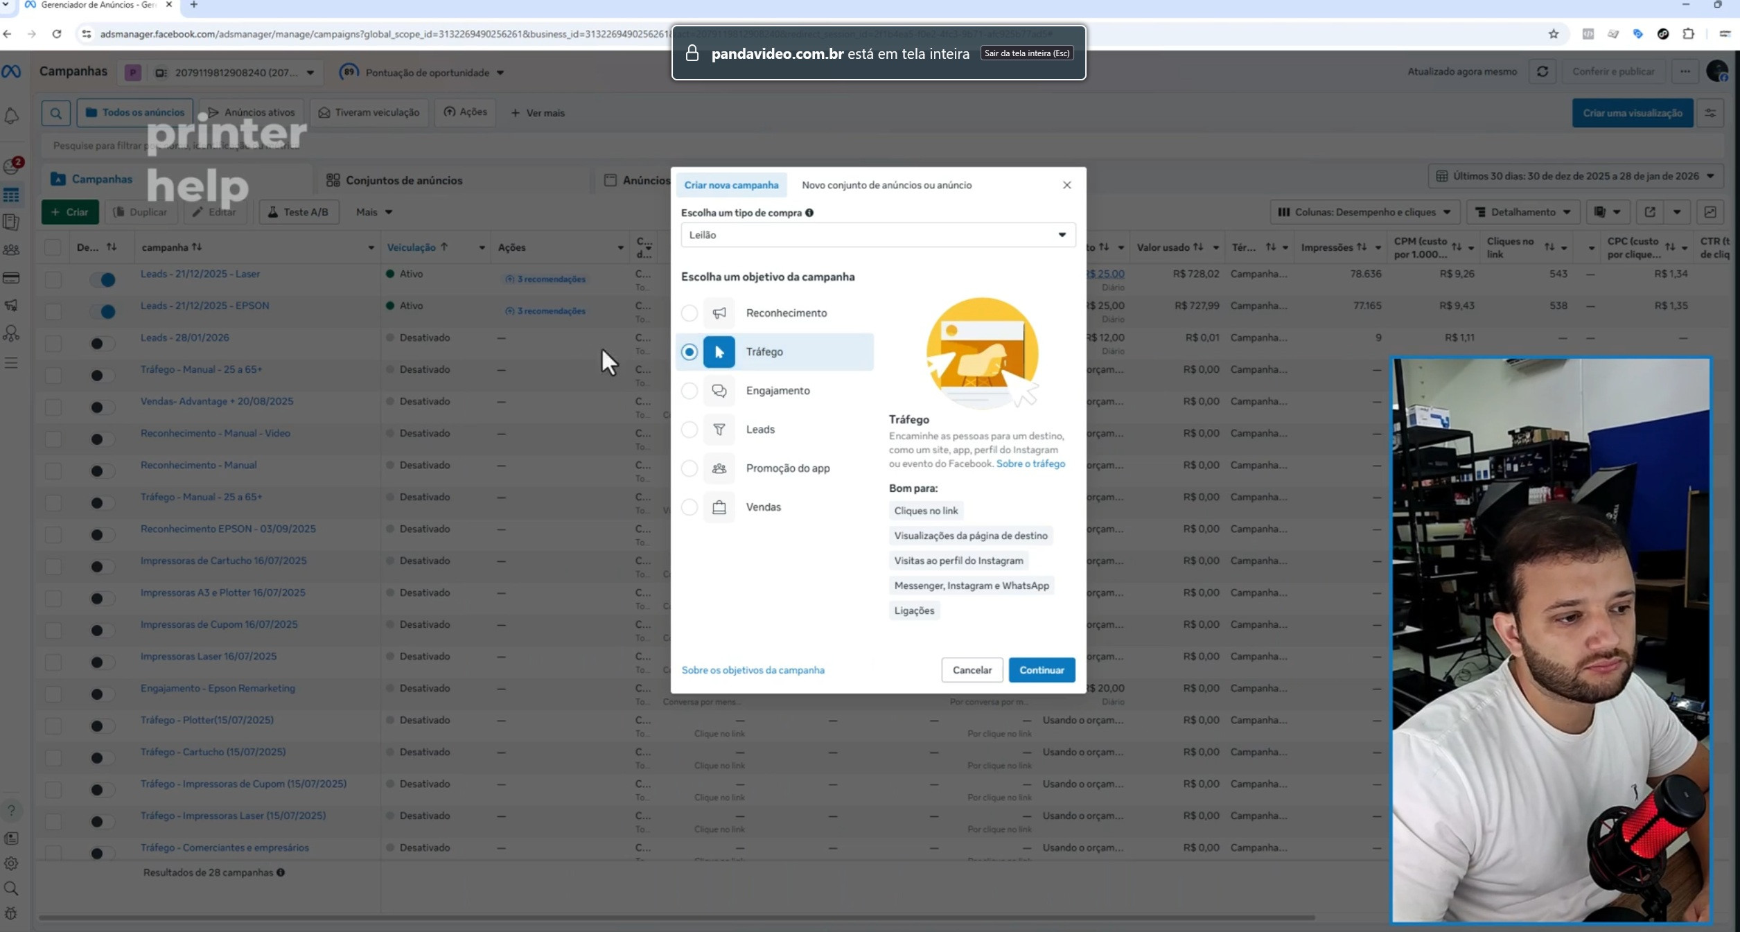This screenshot has width=1740, height=932.
Task: Click the Meta logo icon
Action: pyautogui.click(x=11, y=71)
